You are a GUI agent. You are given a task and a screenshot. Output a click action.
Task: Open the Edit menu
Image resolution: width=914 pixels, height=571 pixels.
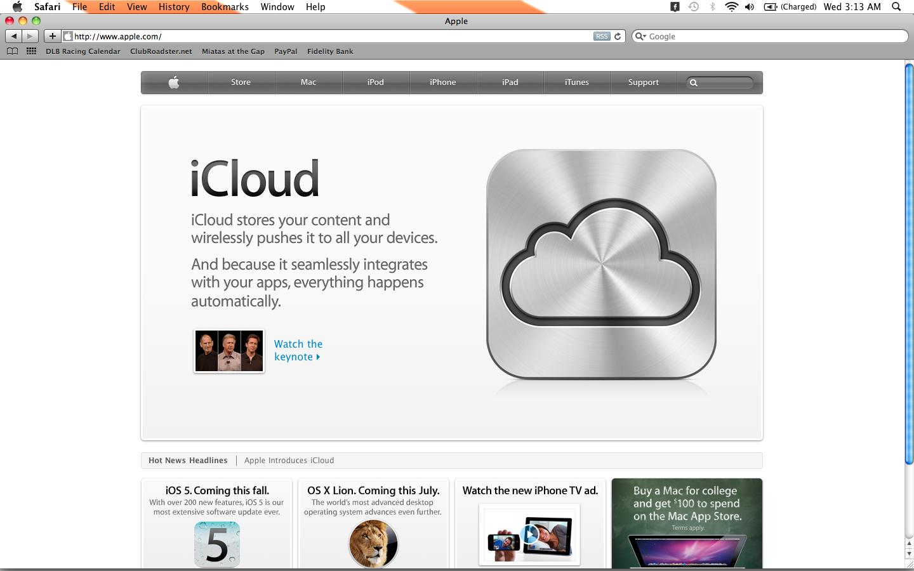point(107,6)
